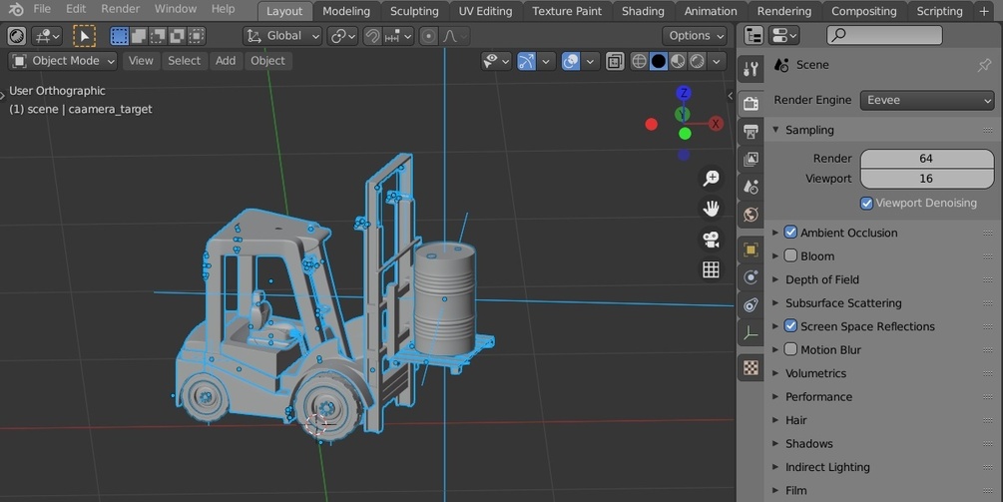This screenshot has width=1003, height=502.
Task: Choose Intersect Selection mode icon
Action: pos(197,36)
